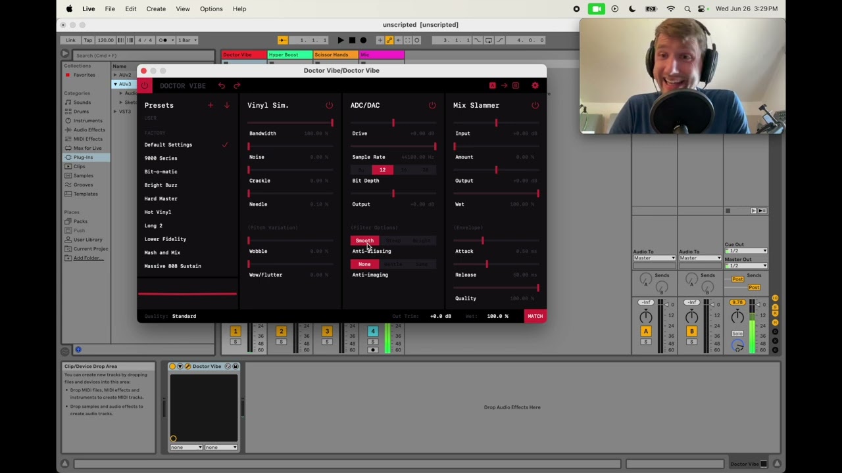842x473 pixels.
Task: Click the browser search field
Action: 143,55
